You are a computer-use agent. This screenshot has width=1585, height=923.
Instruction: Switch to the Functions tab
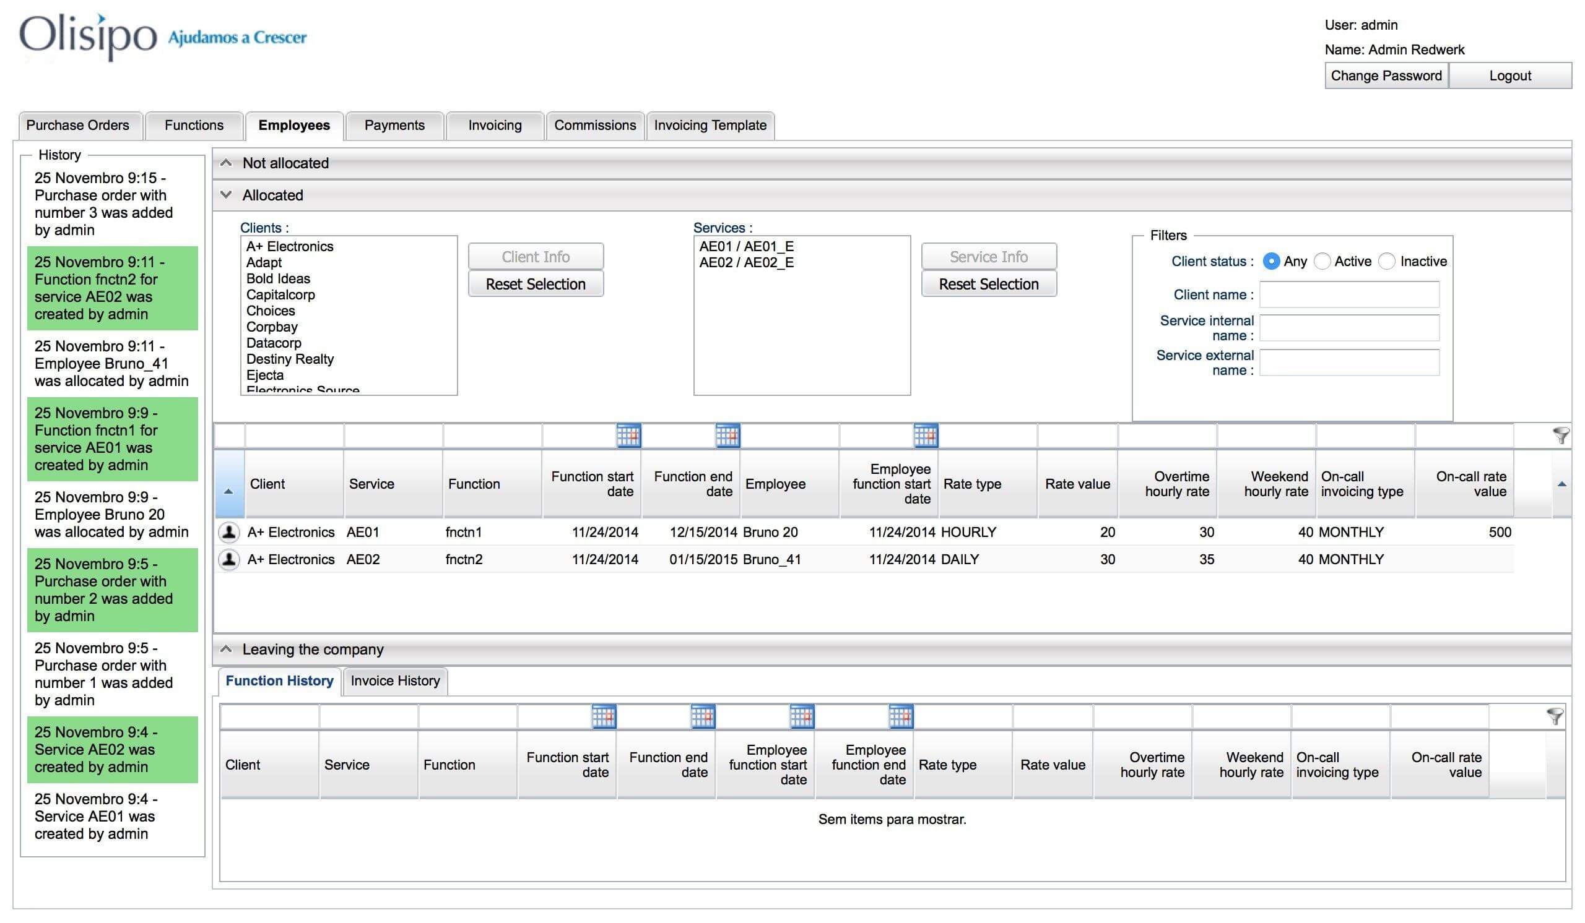(x=194, y=126)
